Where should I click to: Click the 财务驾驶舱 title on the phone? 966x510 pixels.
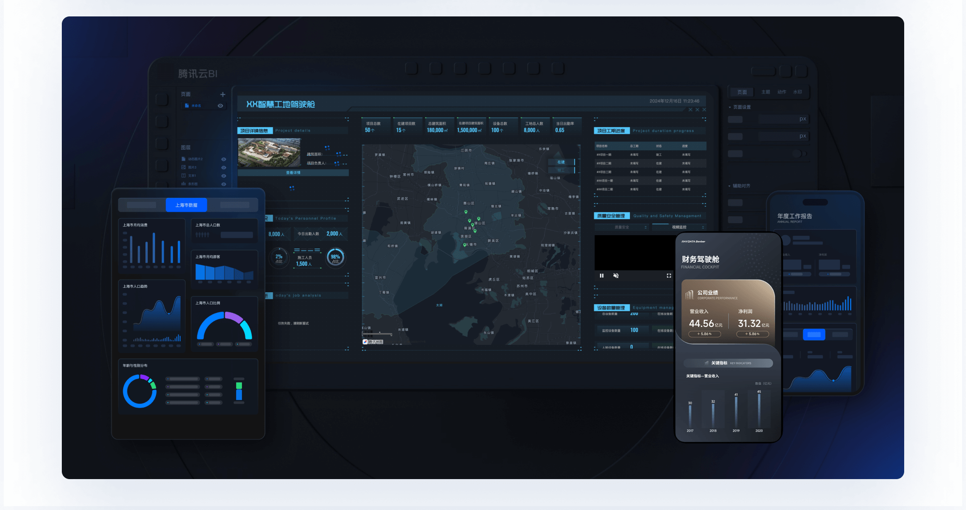(x=700, y=259)
